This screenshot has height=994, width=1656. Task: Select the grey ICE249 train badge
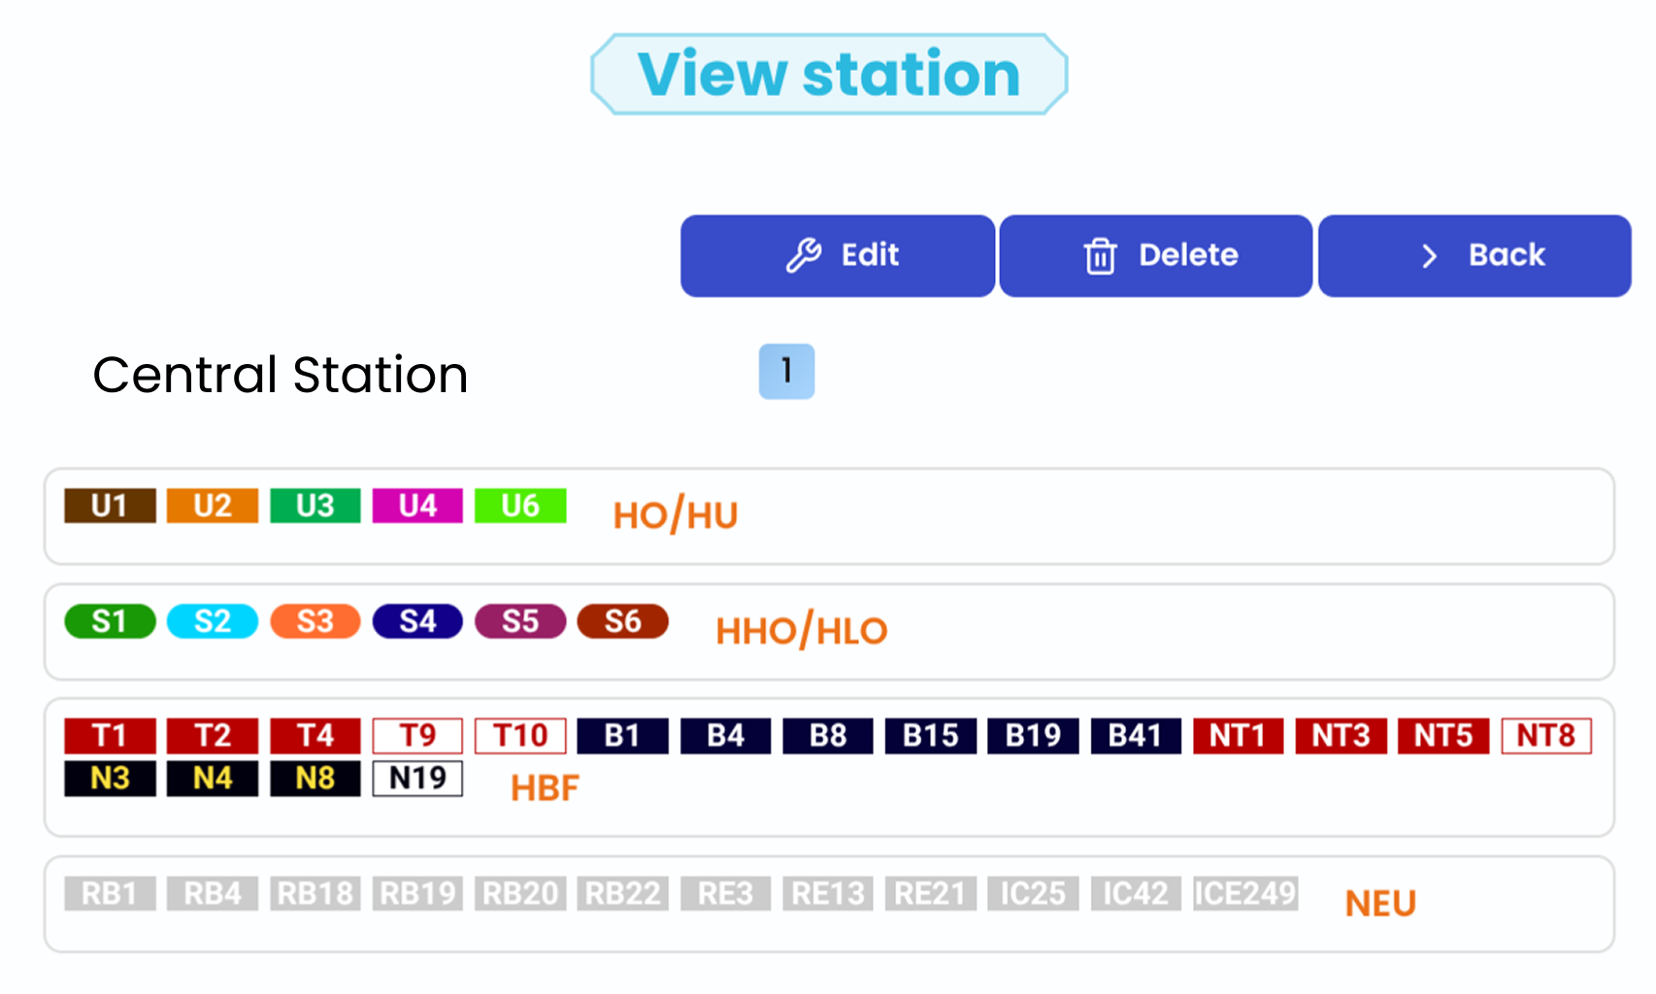[x=1245, y=893]
